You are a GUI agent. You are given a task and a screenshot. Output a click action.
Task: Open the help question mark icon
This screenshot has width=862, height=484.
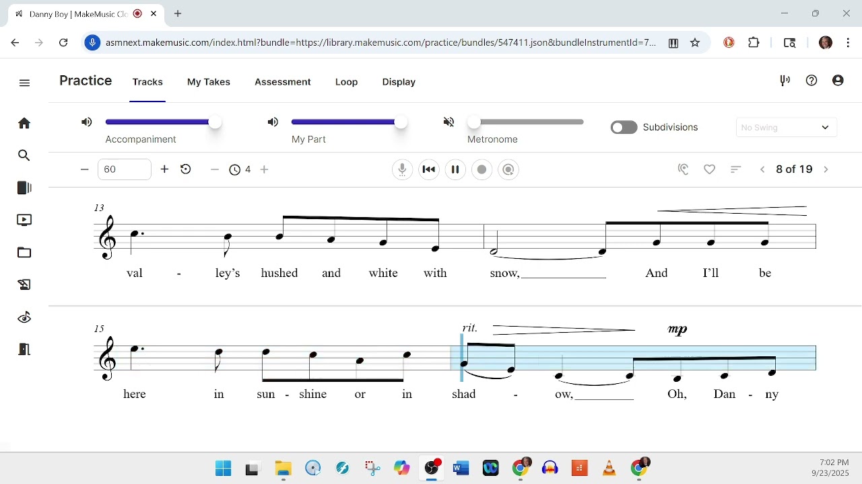(811, 81)
